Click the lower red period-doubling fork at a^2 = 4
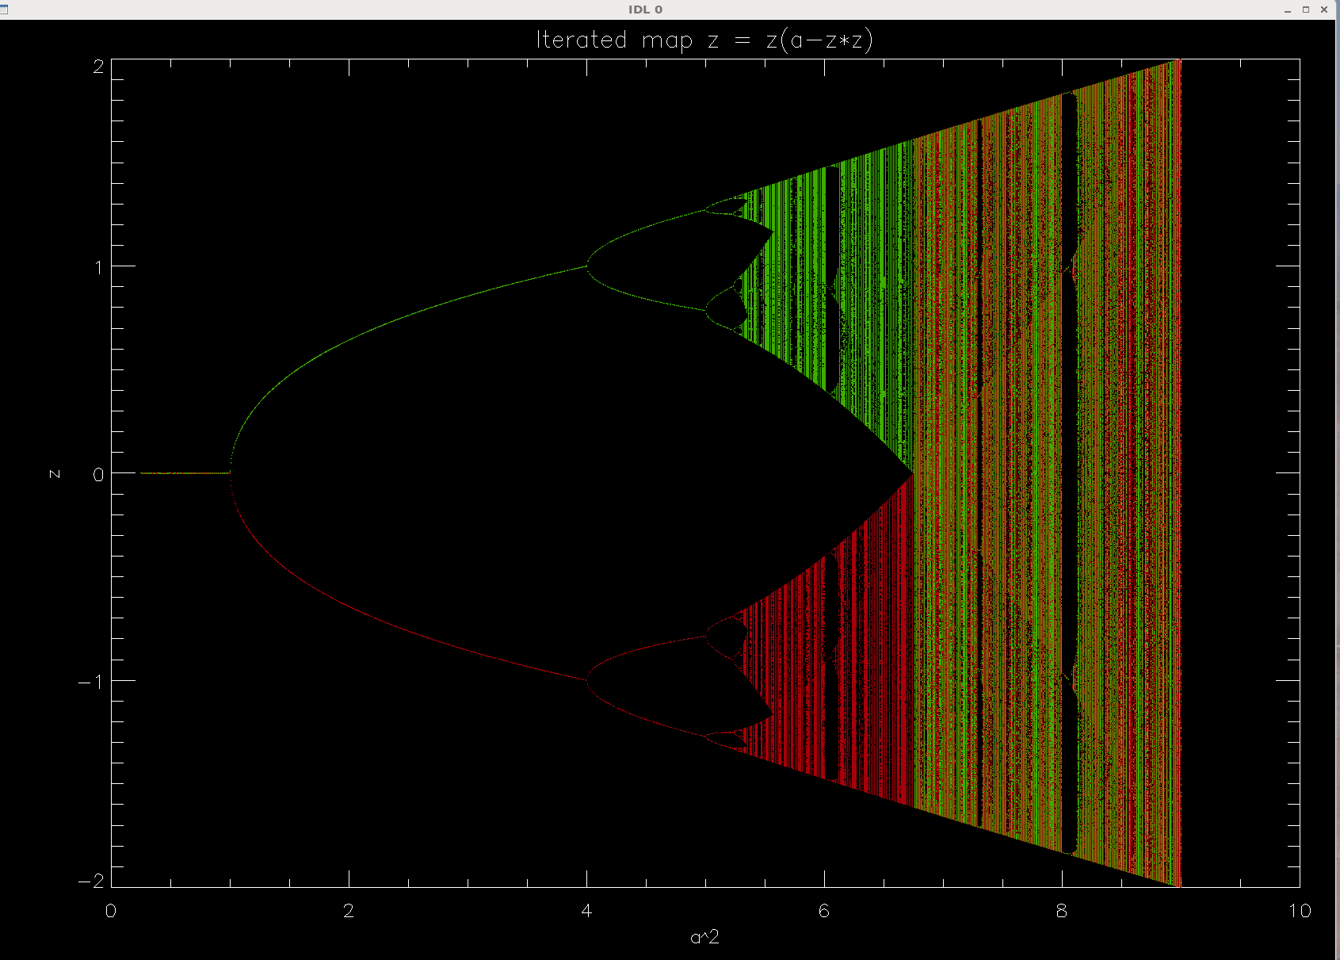Viewport: 1340px width, 960px height. click(587, 680)
